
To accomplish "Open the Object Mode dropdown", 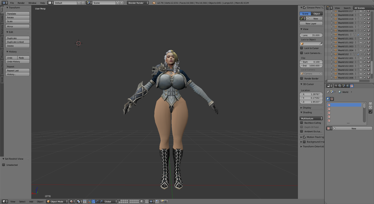I will coord(57,201).
